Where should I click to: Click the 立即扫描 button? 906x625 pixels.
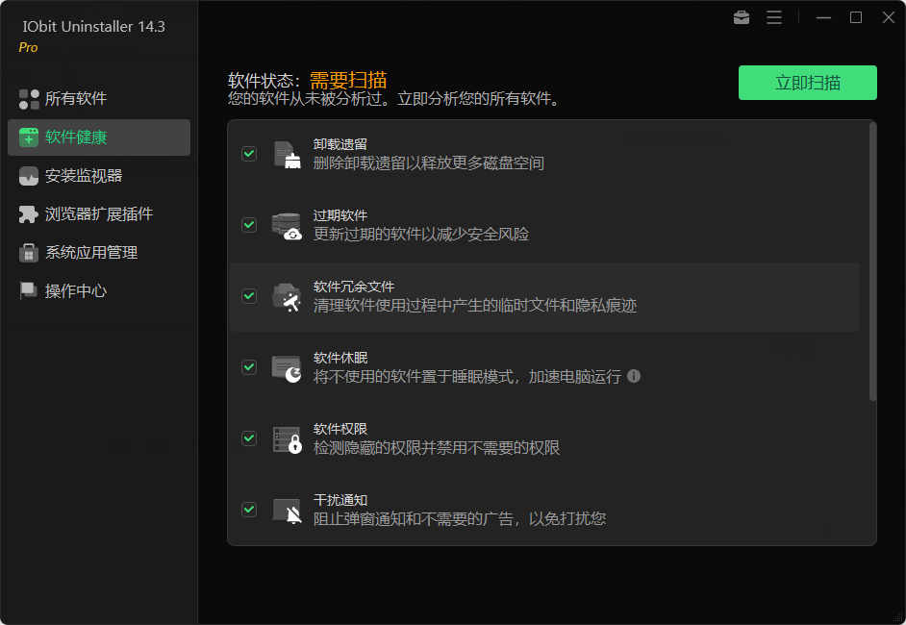click(807, 83)
